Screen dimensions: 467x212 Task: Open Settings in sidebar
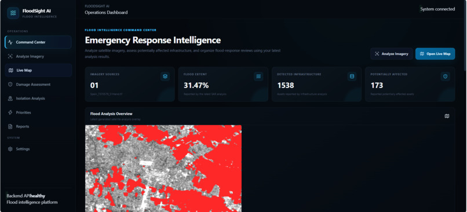pyautogui.click(x=38, y=149)
